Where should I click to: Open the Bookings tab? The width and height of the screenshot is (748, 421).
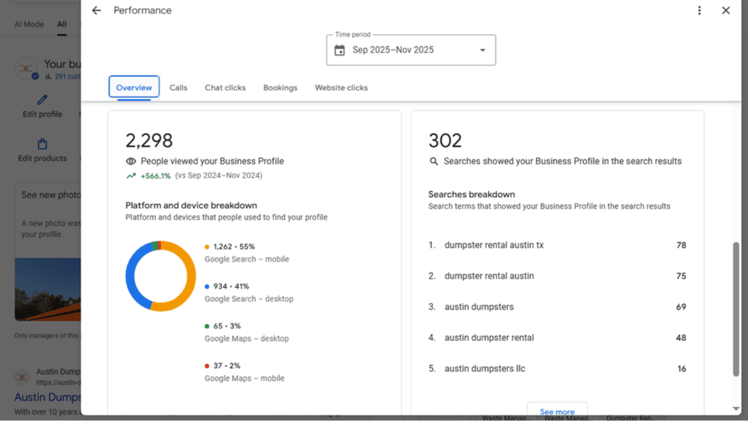coord(280,88)
